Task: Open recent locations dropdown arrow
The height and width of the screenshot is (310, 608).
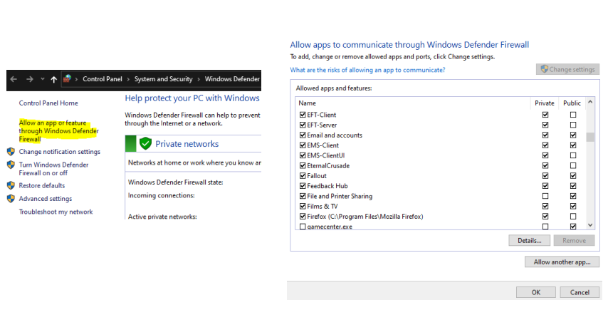Action: point(42,79)
